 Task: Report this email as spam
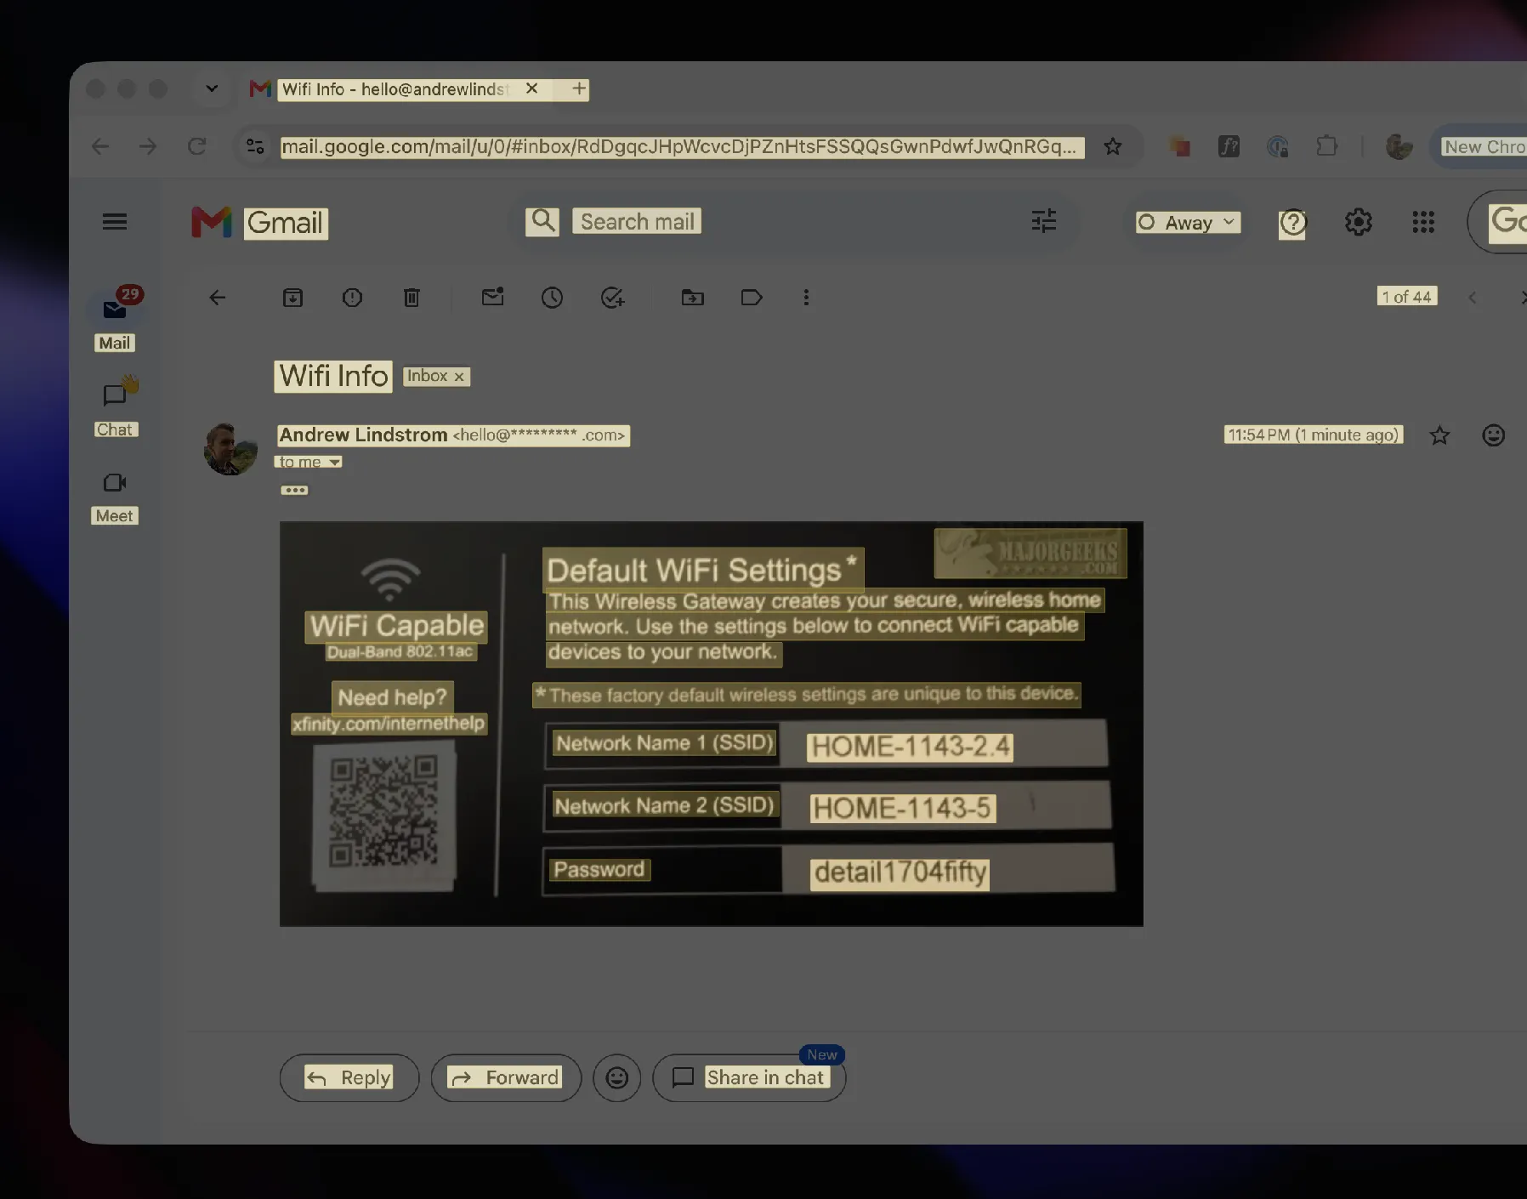pyautogui.click(x=352, y=298)
